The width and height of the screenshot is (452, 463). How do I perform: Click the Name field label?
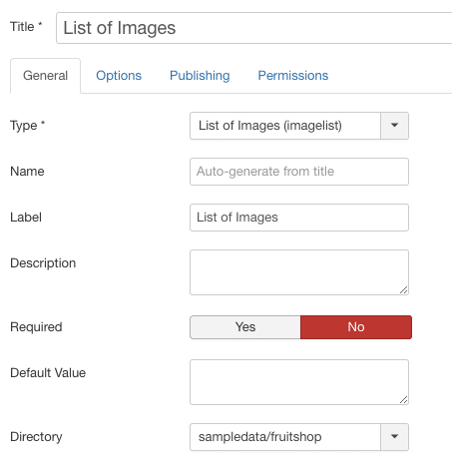pos(27,172)
